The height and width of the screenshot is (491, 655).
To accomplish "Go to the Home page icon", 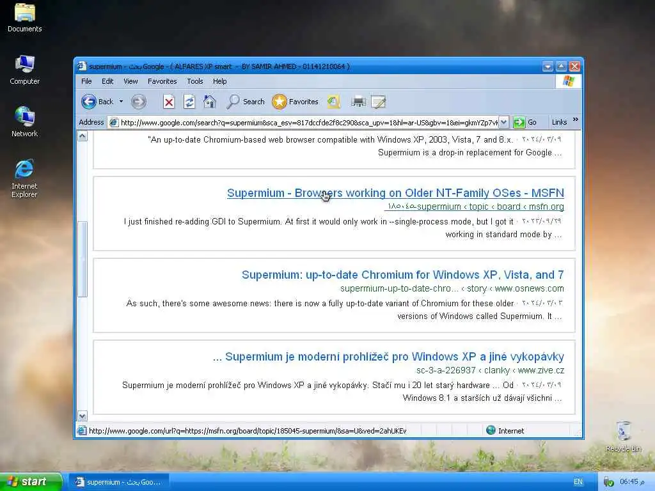I will click(x=210, y=102).
